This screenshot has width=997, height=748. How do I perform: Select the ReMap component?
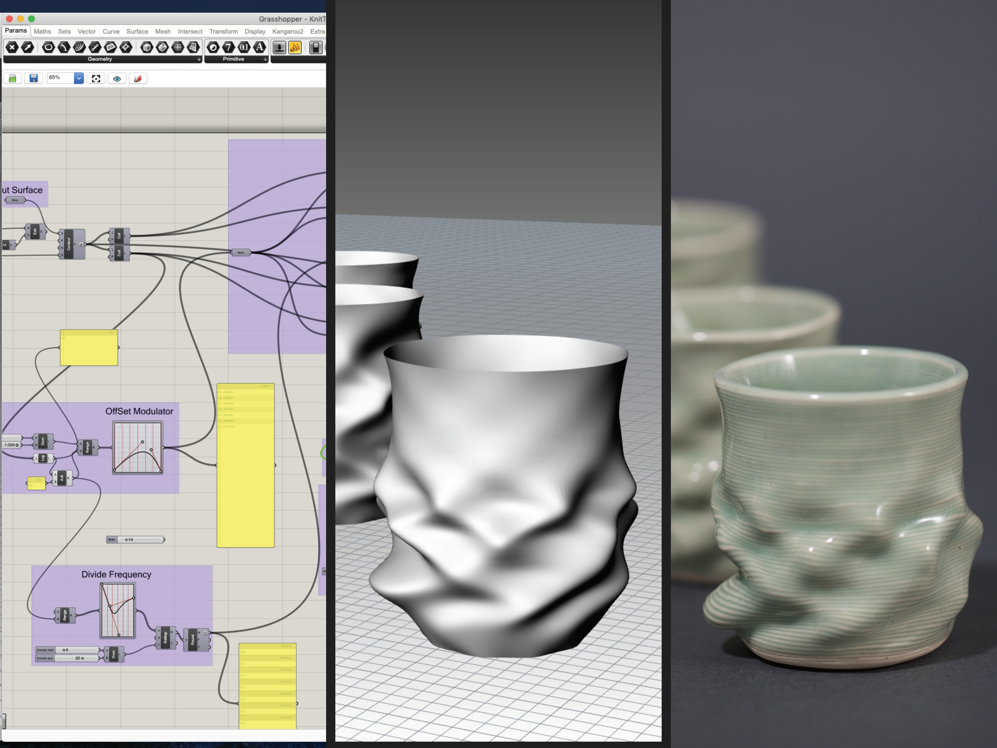point(166,637)
